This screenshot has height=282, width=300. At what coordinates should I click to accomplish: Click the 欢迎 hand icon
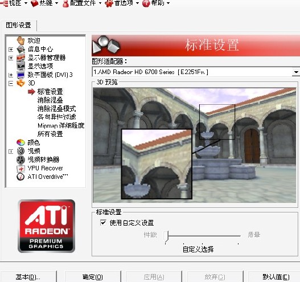click(20, 40)
